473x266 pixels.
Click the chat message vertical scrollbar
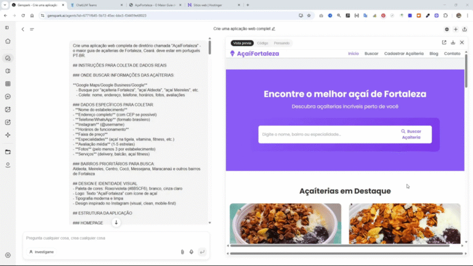(x=209, y=47)
